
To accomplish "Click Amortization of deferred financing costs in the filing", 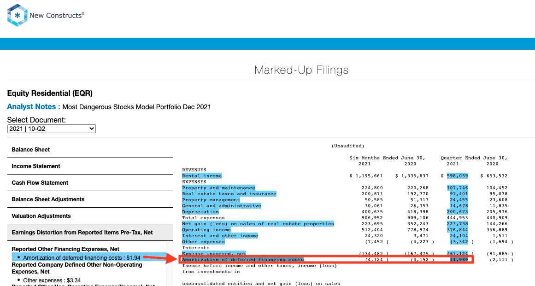I will click(242, 260).
